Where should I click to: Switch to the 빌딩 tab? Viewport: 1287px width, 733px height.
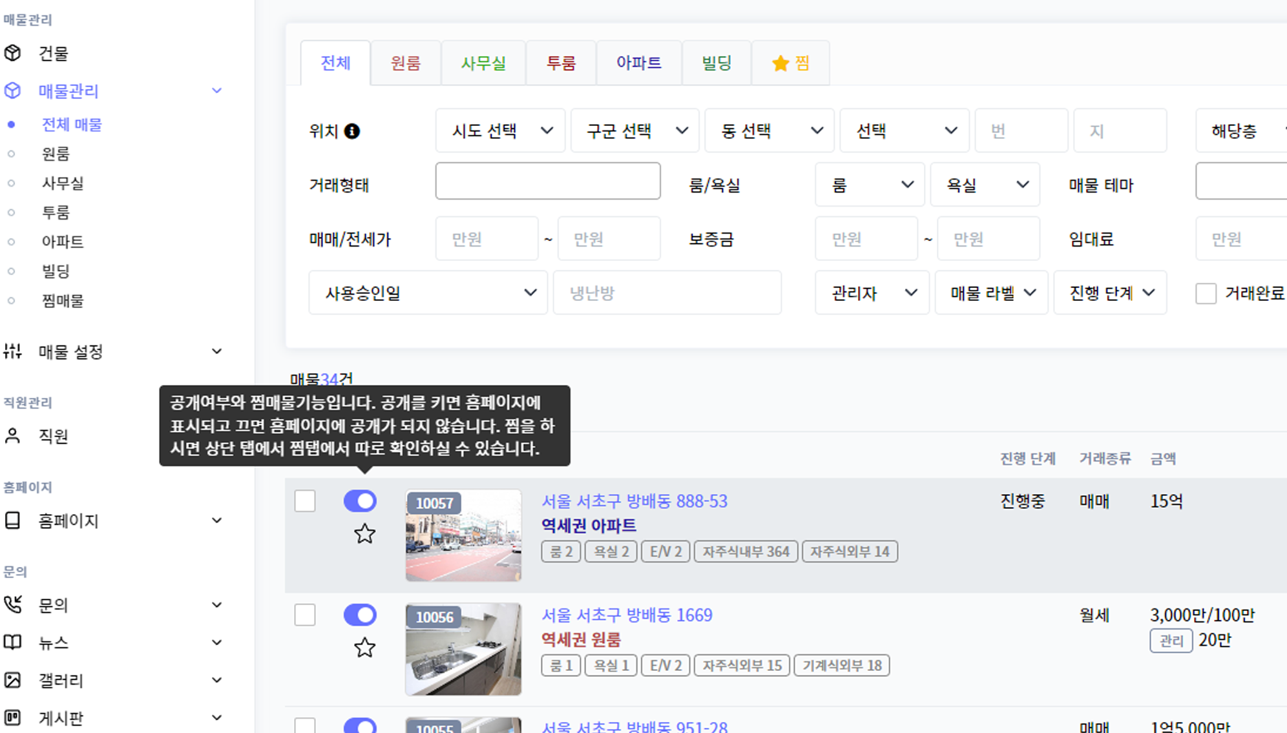717,63
